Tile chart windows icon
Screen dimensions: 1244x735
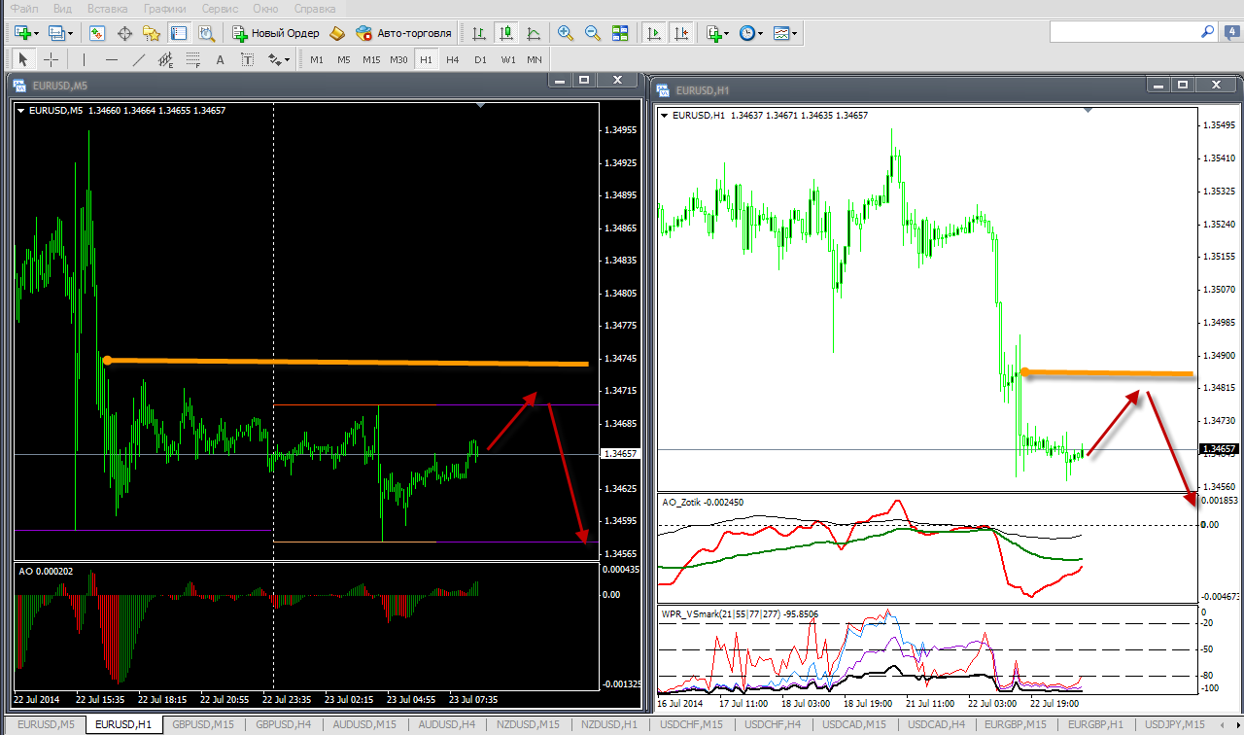(x=620, y=33)
